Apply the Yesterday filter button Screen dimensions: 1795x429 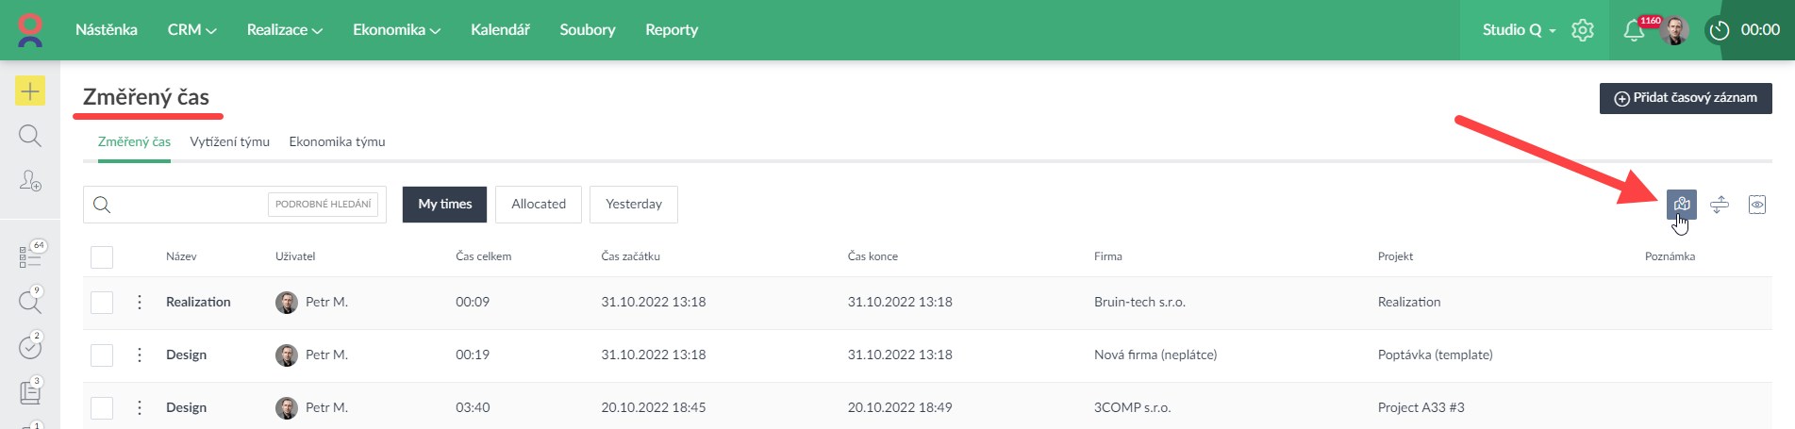[634, 205]
